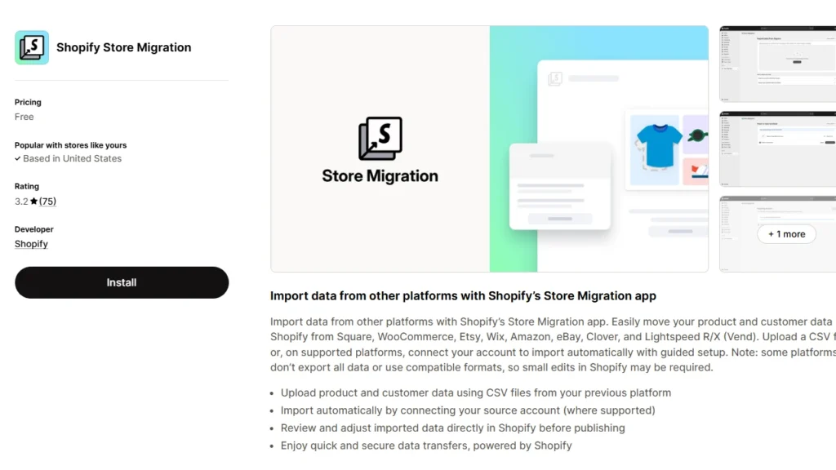Click the Store Migration text in hero image
Viewport: 836px width, 470px height.
380,176
